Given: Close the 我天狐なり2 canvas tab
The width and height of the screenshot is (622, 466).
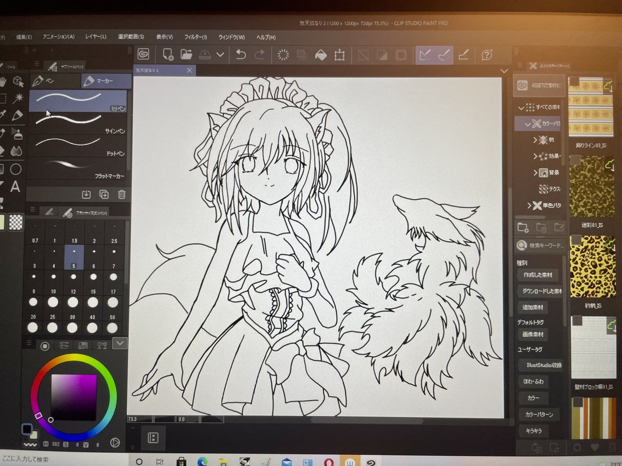Looking at the screenshot, I should pos(189,70).
